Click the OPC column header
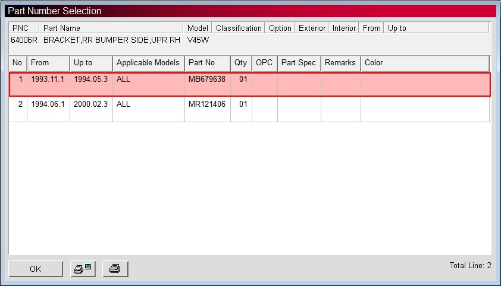This screenshot has height=286, width=501. pyautogui.click(x=264, y=63)
